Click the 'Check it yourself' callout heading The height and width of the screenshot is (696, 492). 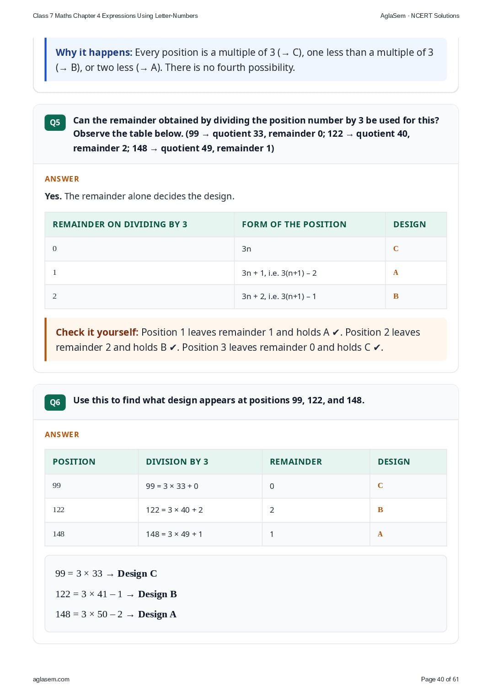tap(97, 332)
